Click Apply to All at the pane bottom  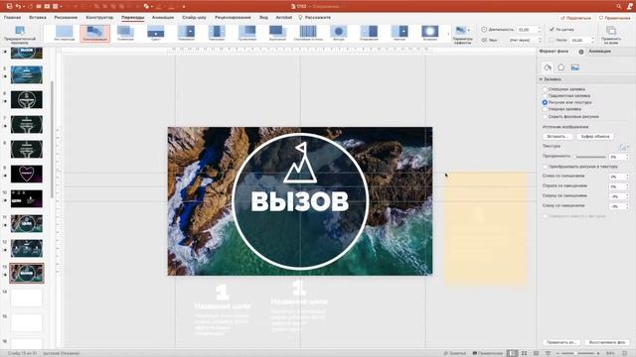tap(561, 342)
